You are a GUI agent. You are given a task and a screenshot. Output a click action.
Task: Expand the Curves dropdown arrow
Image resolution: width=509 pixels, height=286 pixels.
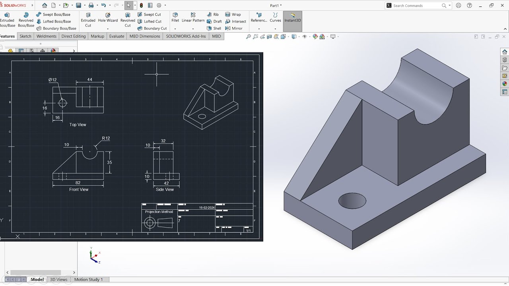coord(275,29)
